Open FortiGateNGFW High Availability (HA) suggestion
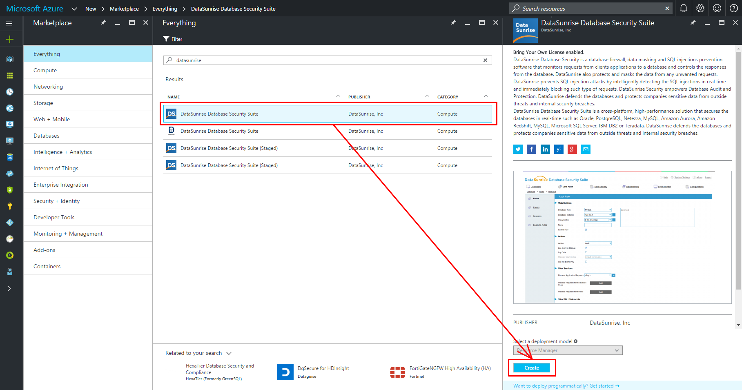The height and width of the screenshot is (390, 742). (440, 372)
